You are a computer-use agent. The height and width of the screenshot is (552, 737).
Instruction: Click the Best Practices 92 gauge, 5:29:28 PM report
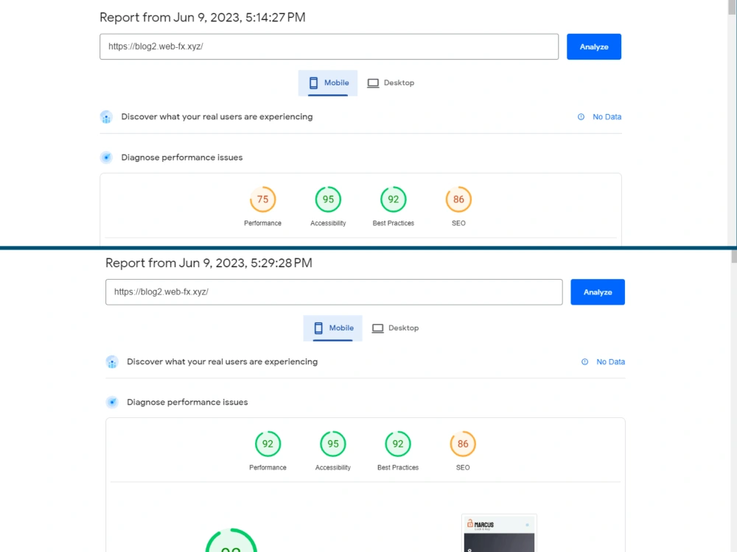point(398,444)
